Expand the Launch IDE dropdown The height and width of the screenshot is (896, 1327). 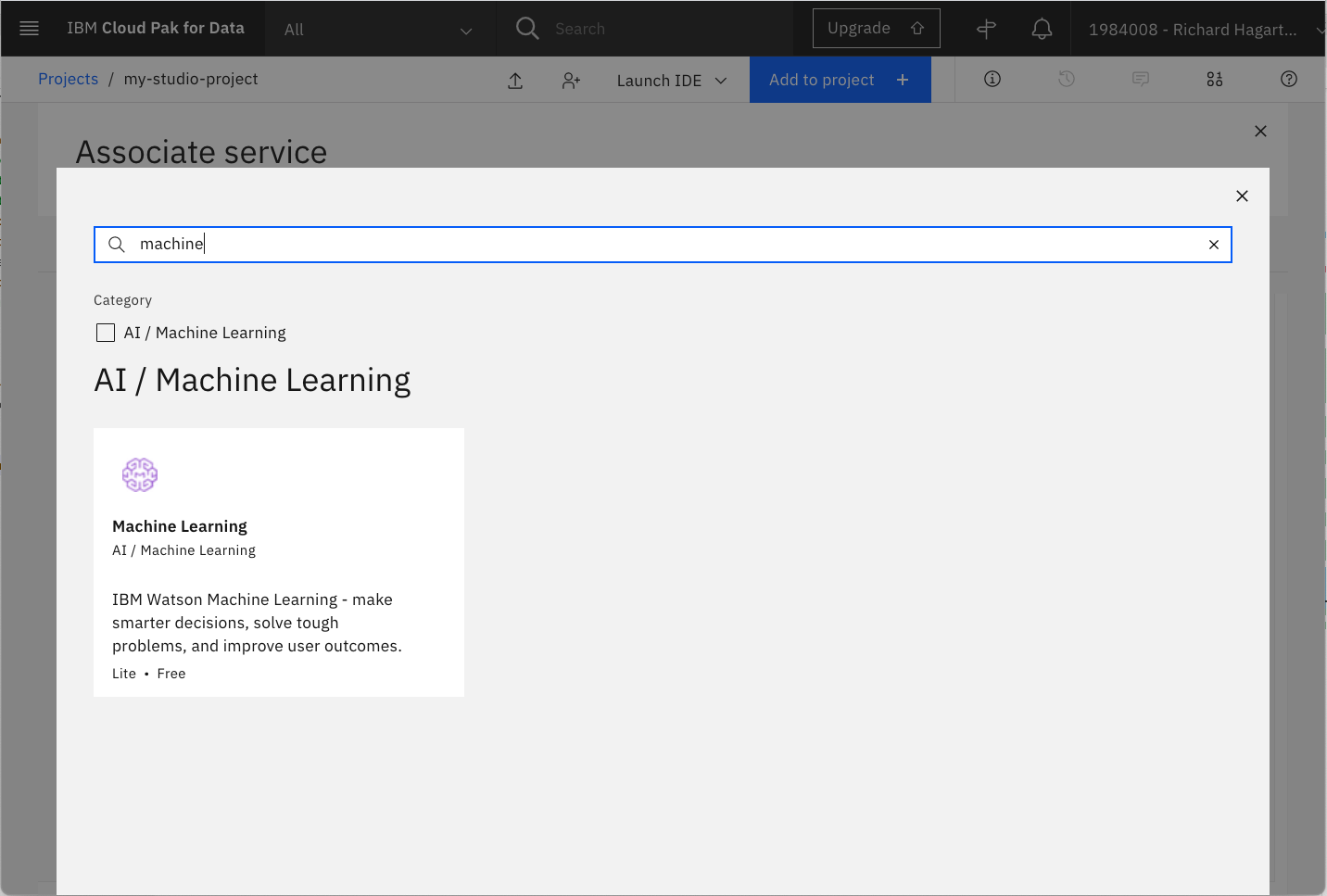(x=672, y=81)
